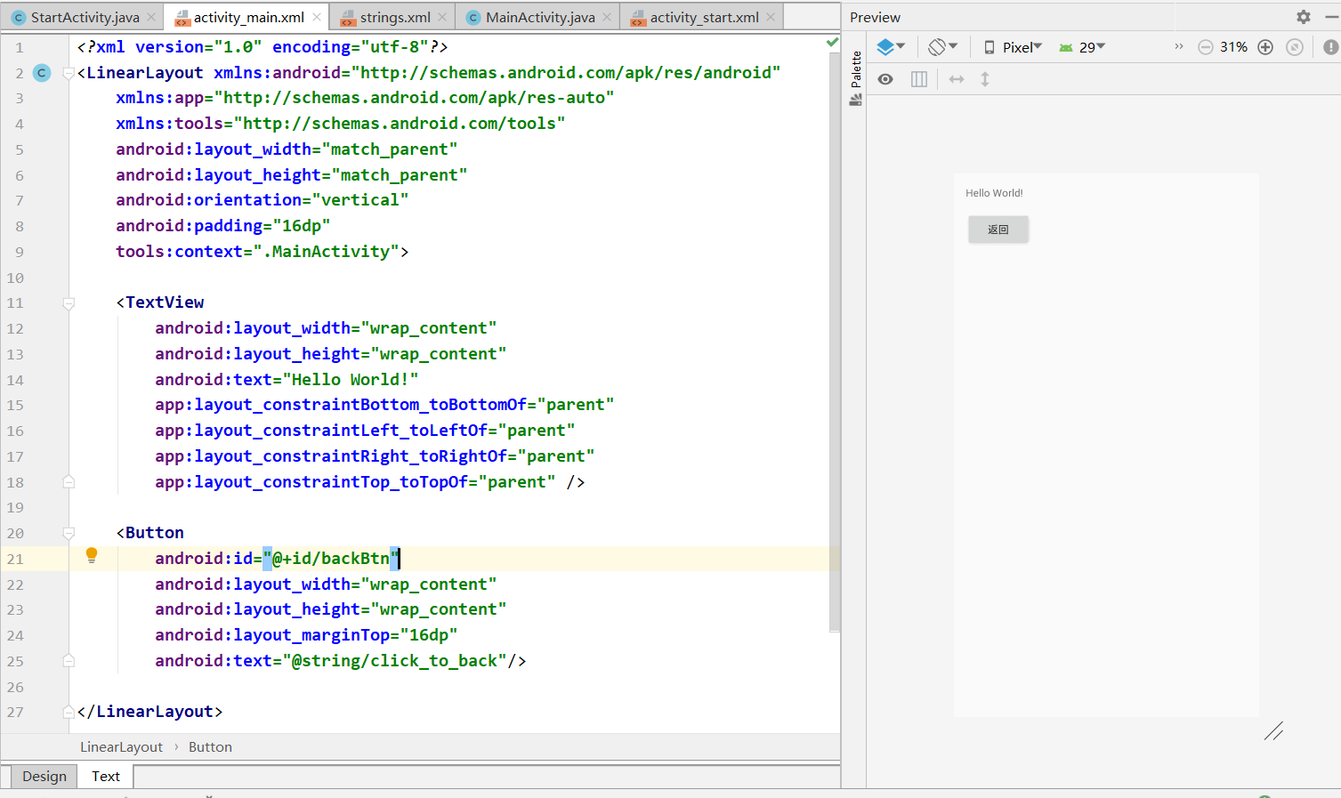This screenshot has width=1341, height=798.
Task: Collapse fold marker at closing LinearLayout tag
Action: coord(69,712)
